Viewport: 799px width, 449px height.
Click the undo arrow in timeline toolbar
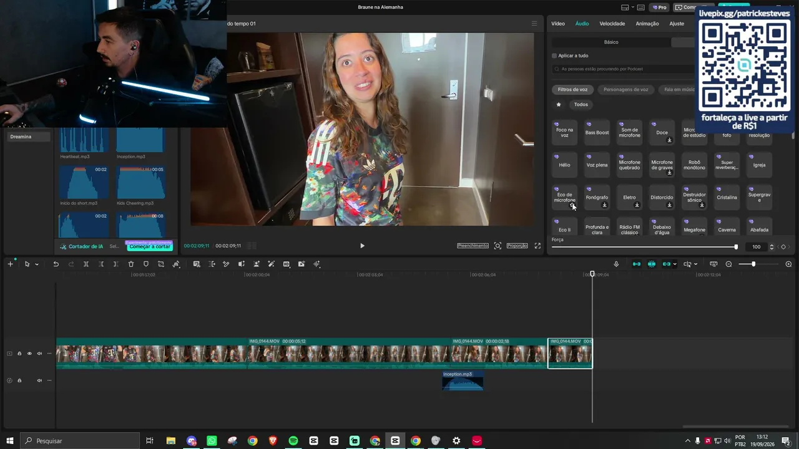pyautogui.click(x=56, y=264)
